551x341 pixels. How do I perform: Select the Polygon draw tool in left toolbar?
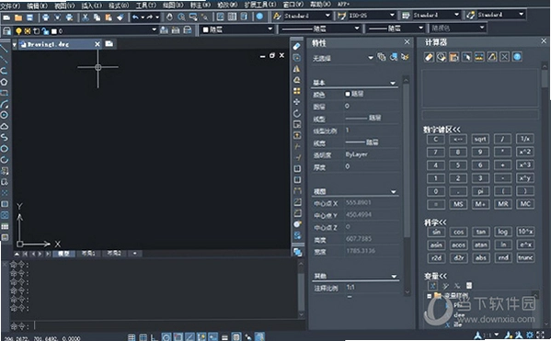(4, 82)
